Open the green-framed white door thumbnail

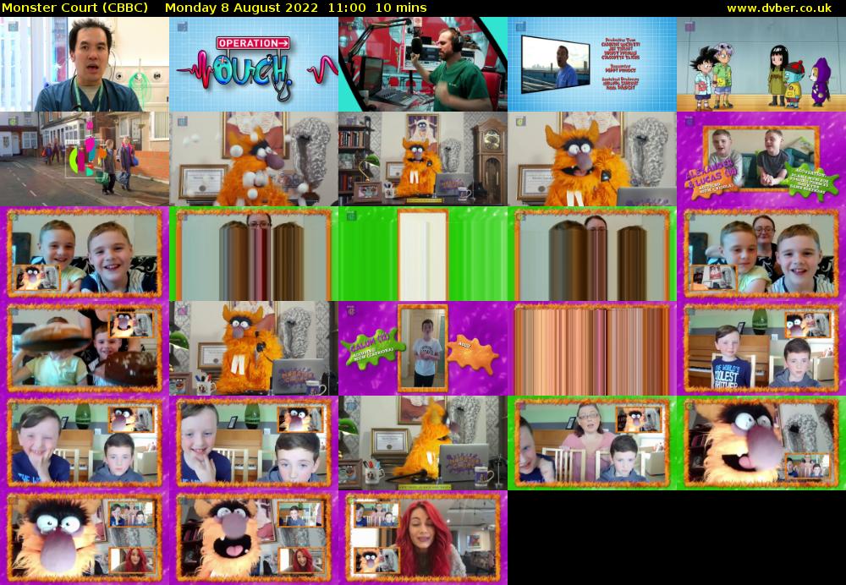click(x=423, y=254)
